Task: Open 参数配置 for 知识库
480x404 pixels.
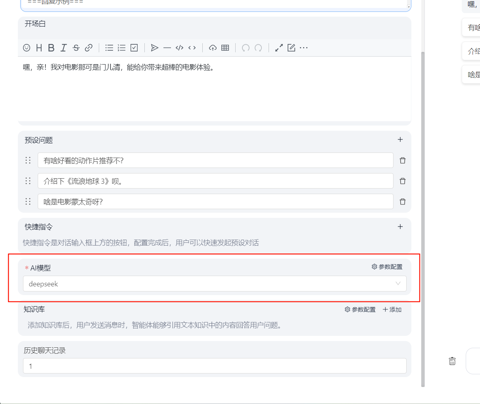Action: click(x=360, y=310)
